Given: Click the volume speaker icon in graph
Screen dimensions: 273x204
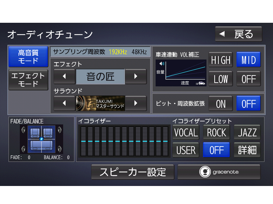Looking at the screenshot, I should pos(162,64).
